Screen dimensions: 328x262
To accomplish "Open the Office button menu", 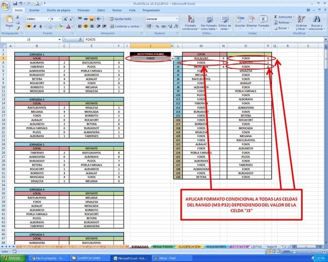I will pos(5,5).
